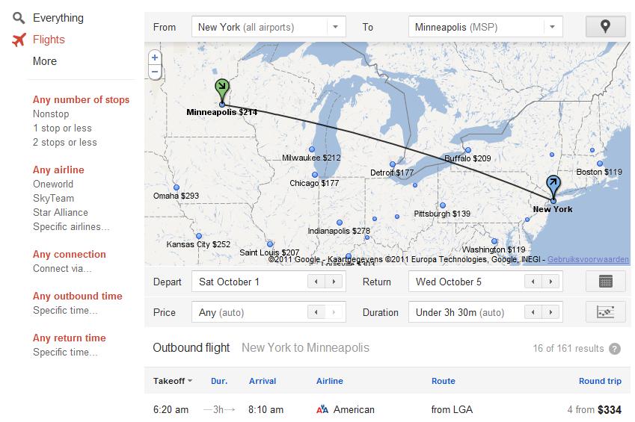The width and height of the screenshot is (635, 422).
Task: Filter to Nonstop flights only
Action: click(x=51, y=114)
